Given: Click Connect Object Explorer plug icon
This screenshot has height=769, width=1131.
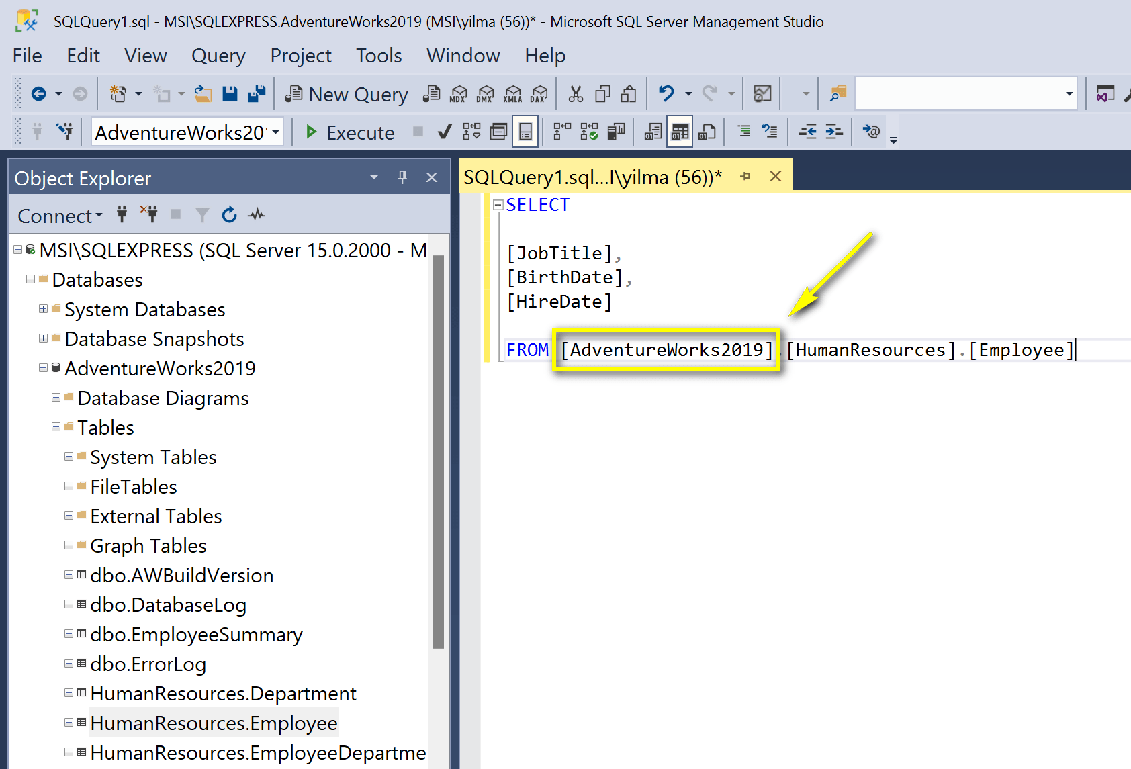Looking at the screenshot, I should [x=122, y=215].
